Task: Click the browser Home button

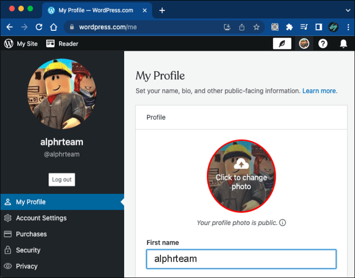Action: pyautogui.click(x=53, y=27)
